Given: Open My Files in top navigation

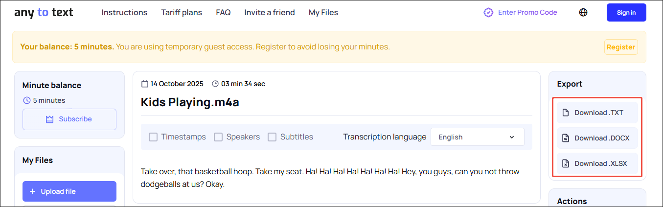Looking at the screenshot, I should coord(323,13).
